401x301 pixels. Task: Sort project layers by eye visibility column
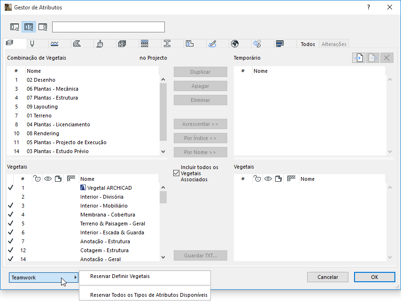pos(48,179)
